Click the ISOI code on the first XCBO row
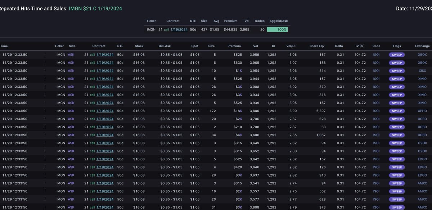Viewport: 432px width, 210px height. pos(376,119)
